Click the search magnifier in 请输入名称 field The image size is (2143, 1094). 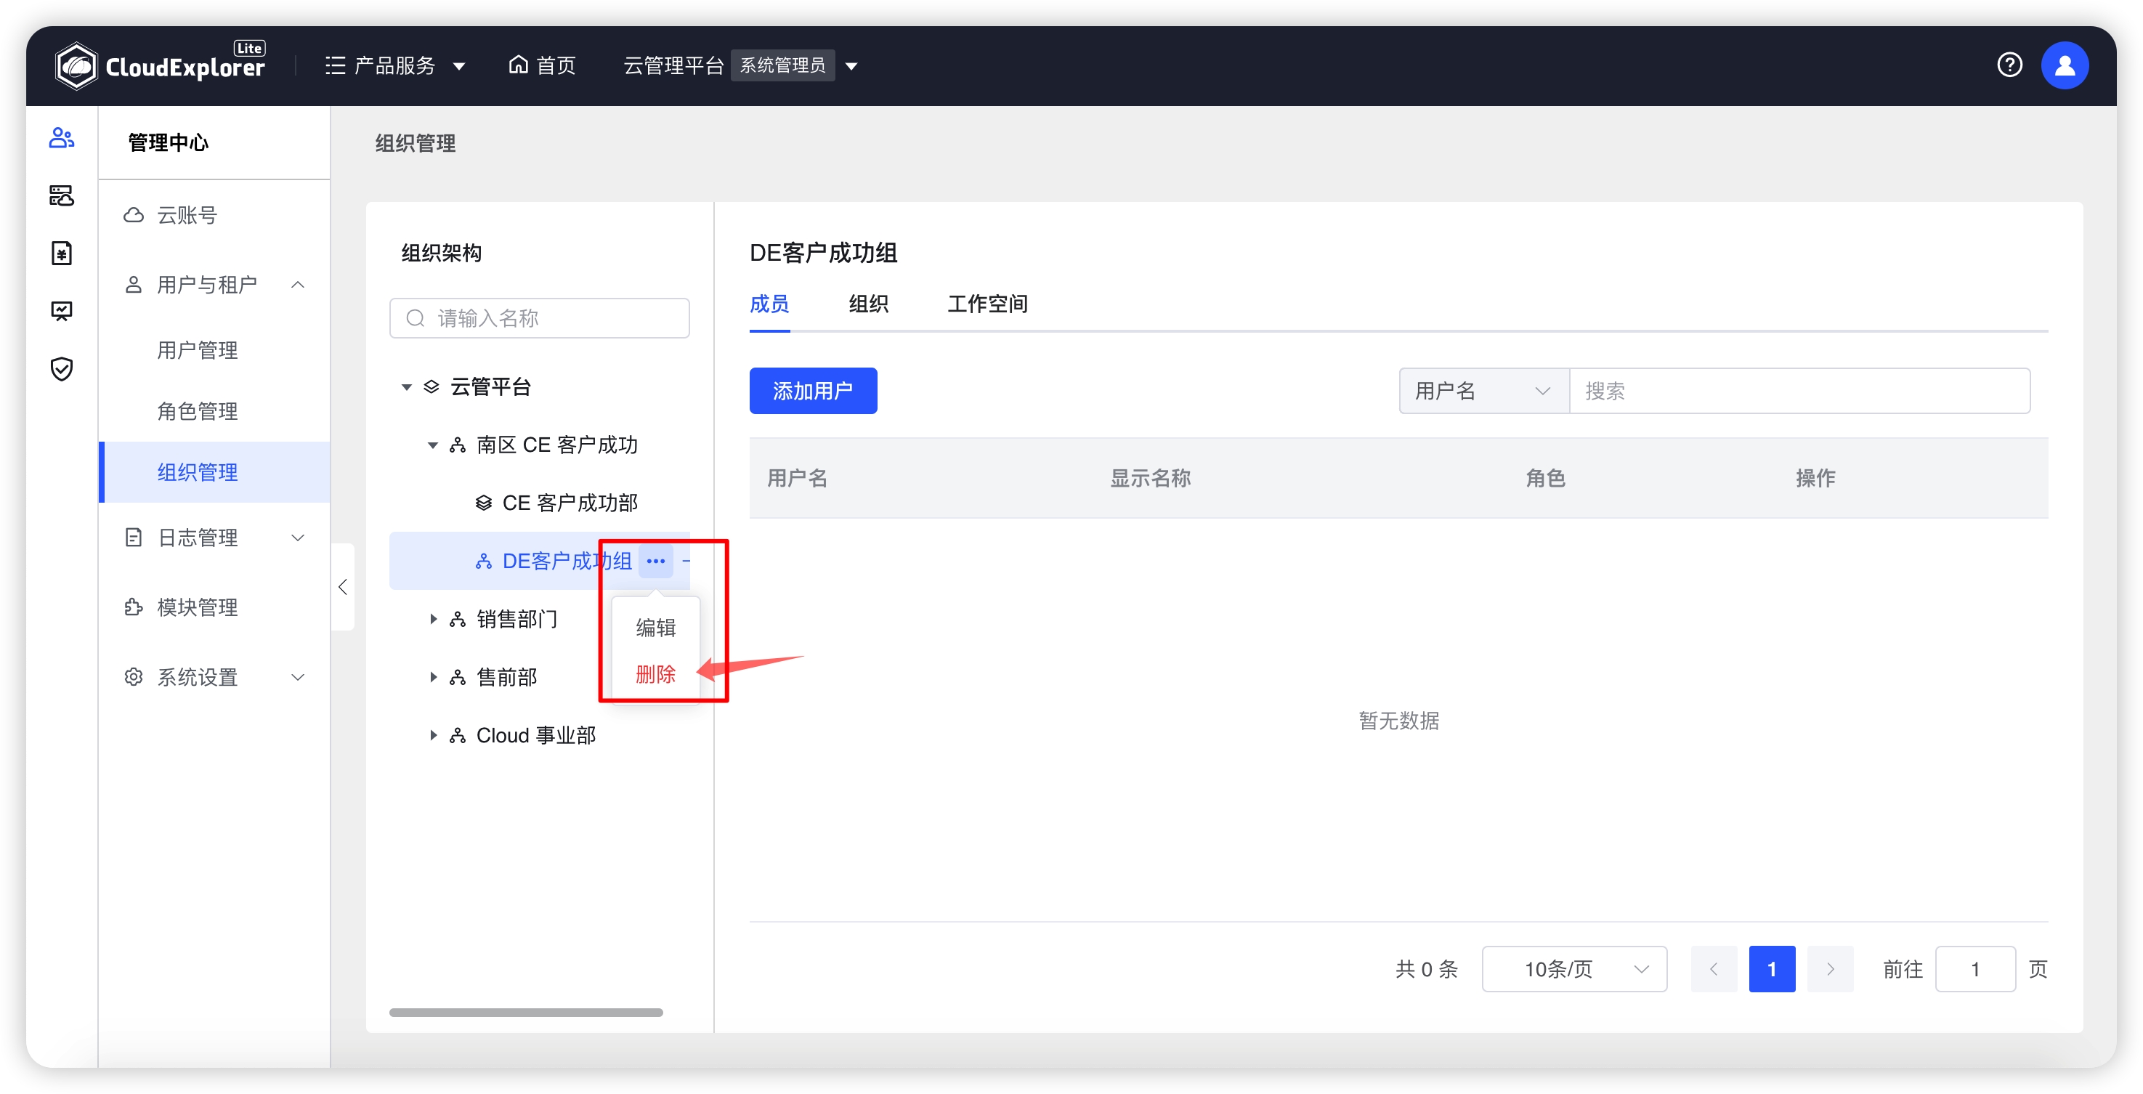(x=415, y=317)
